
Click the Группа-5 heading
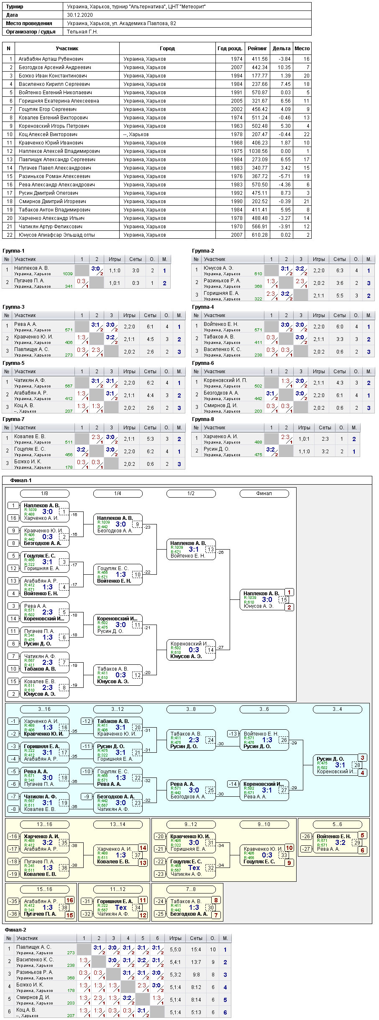pos(13,363)
